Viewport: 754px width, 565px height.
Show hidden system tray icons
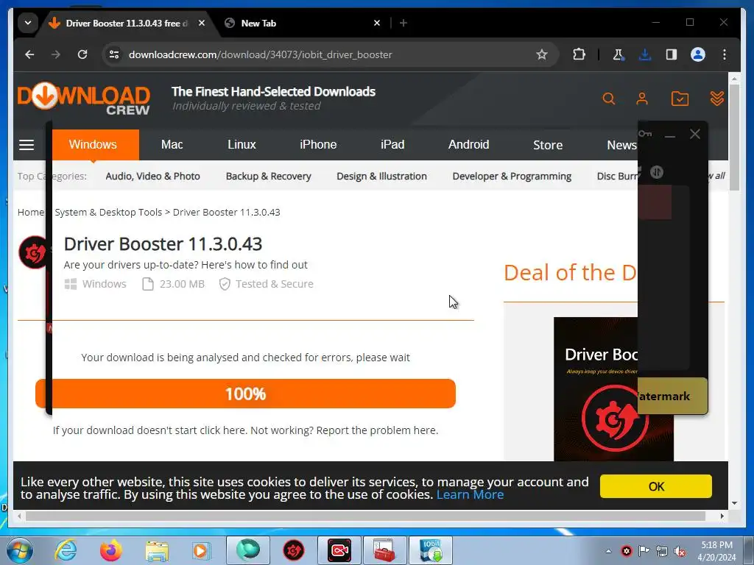click(x=608, y=551)
